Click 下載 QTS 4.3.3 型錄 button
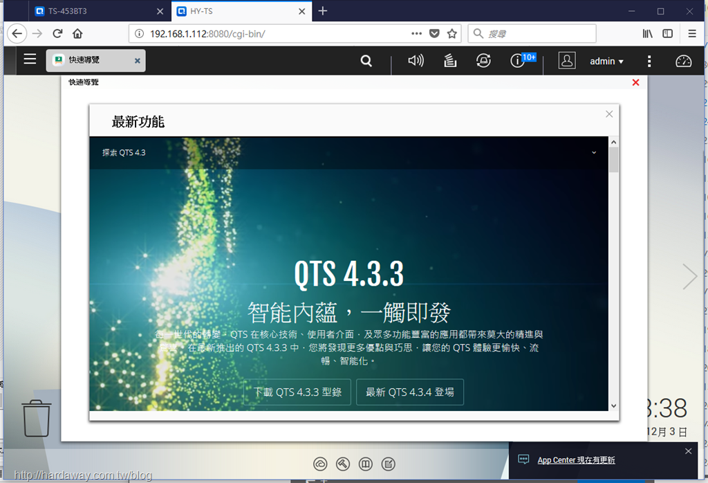 [297, 392]
